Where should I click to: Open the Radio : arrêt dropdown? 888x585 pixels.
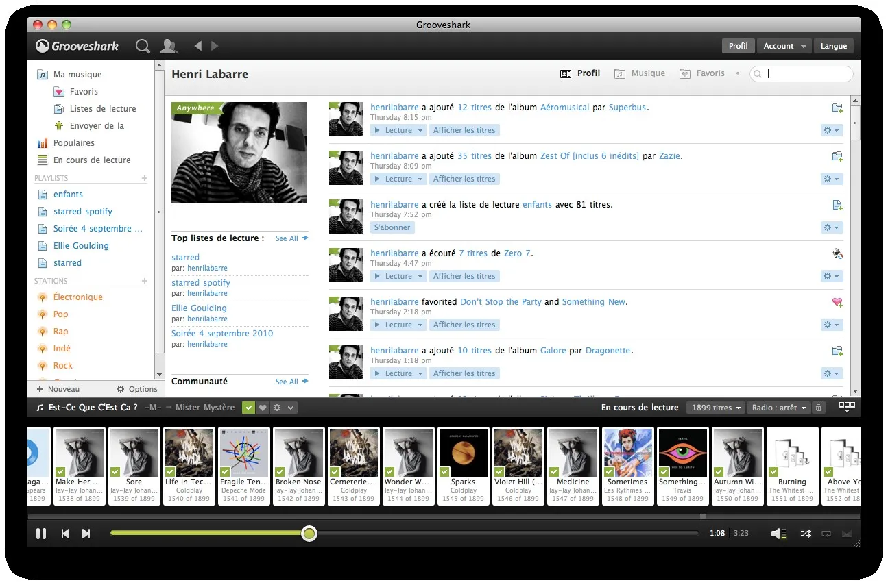(x=778, y=408)
